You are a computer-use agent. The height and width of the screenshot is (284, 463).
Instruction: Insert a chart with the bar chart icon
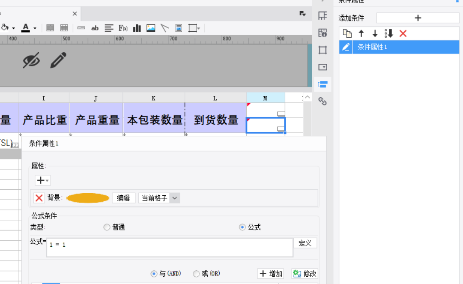(x=137, y=28)
